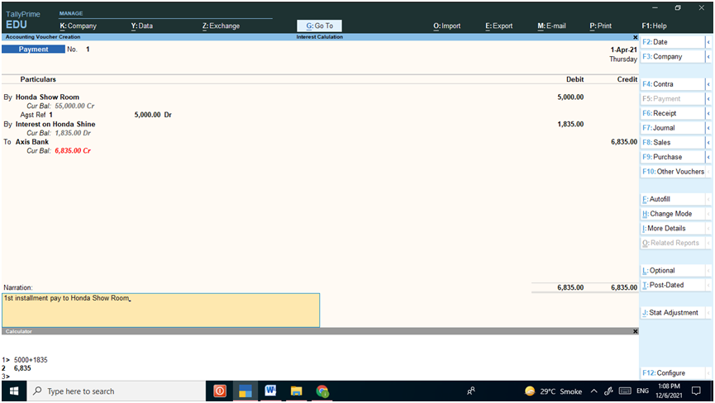Expand arrow next to F2: Date
This screenshot has height=403, width=715.
708,42
